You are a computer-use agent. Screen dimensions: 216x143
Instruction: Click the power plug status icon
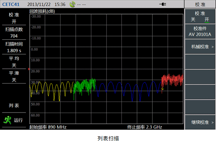pyautogui.click(x=162, y=4)
